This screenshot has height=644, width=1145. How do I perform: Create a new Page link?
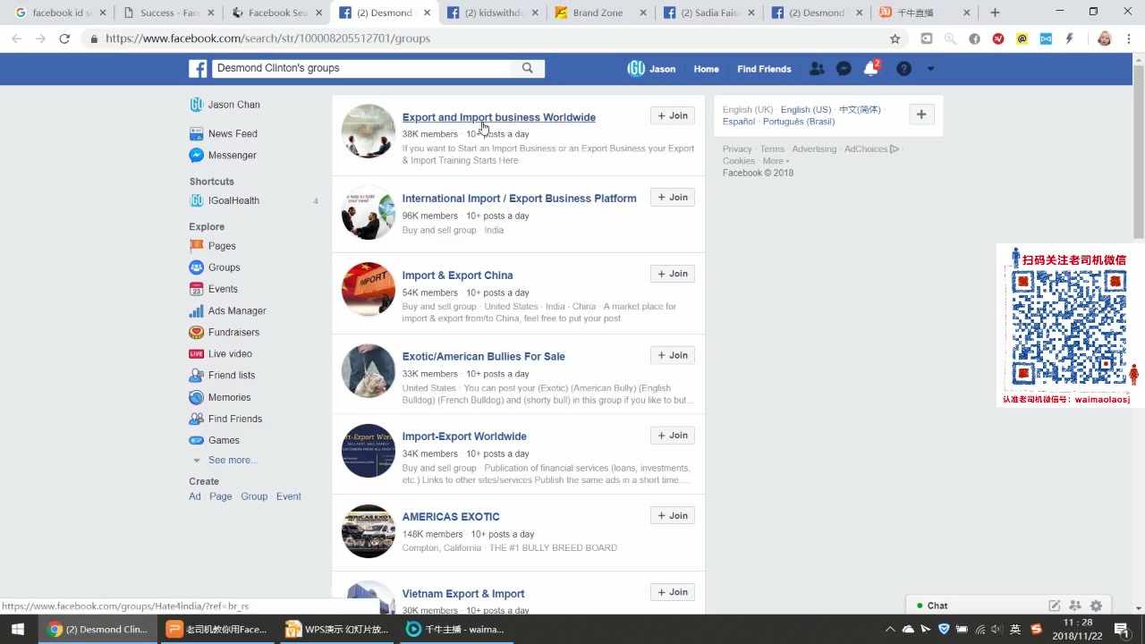click(221, 496)
